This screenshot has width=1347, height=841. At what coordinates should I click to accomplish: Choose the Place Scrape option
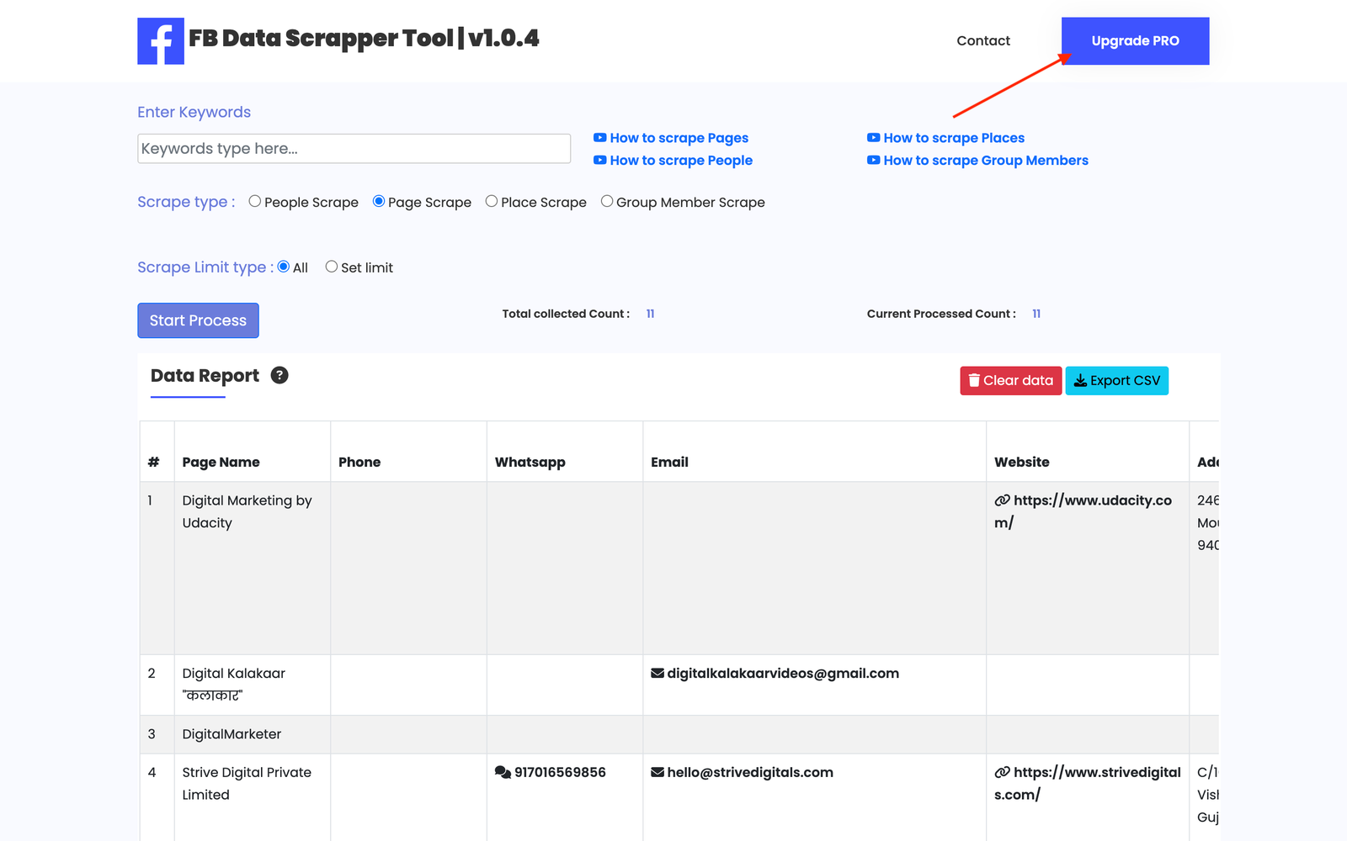coord(492,201)
